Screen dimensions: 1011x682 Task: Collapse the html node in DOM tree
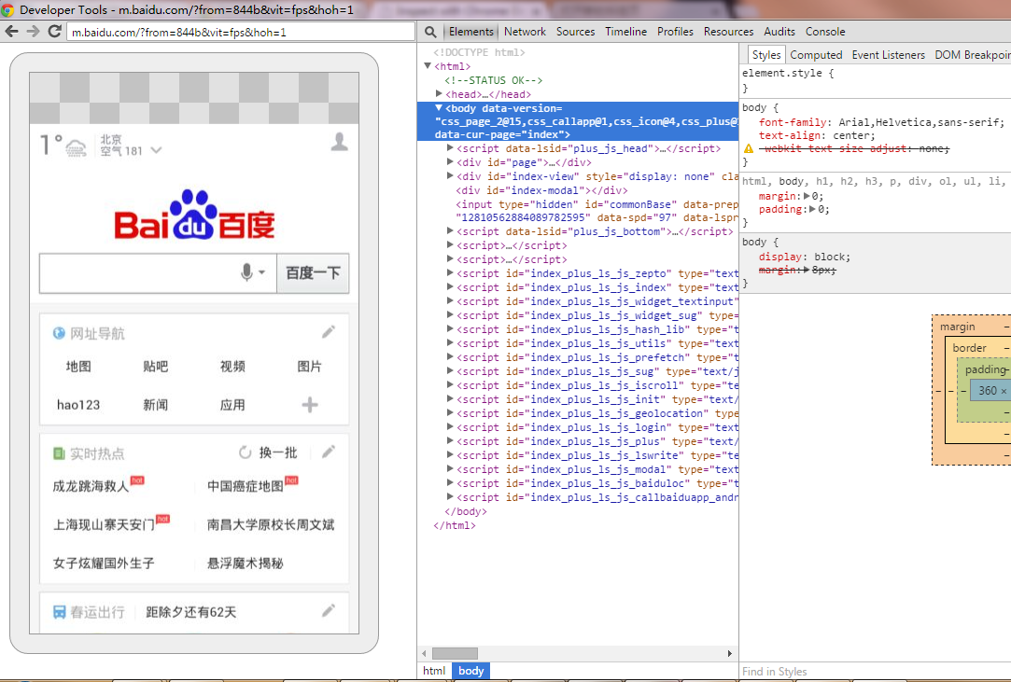(x=427, y=65)
